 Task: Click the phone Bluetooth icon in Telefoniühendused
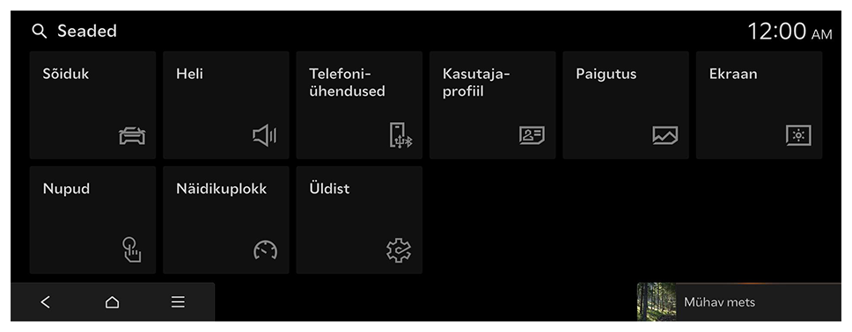click(400, 135)
